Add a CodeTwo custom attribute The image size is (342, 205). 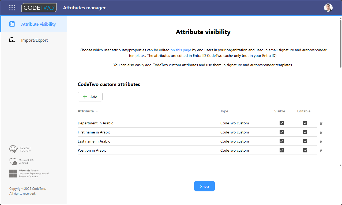point(90,97)
